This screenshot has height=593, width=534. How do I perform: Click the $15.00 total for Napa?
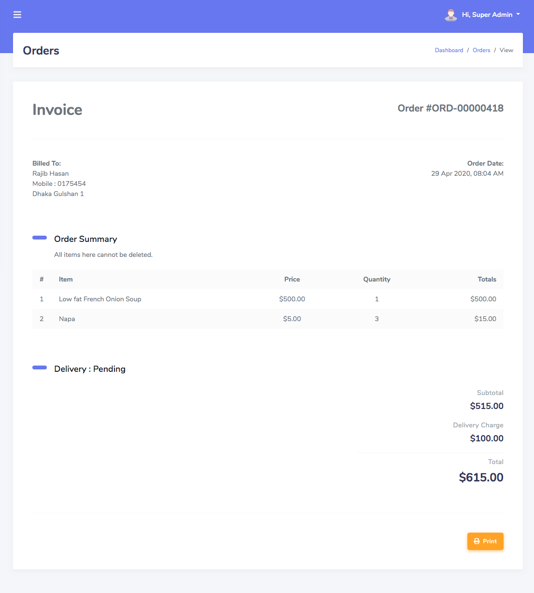(x=485, y=319)
